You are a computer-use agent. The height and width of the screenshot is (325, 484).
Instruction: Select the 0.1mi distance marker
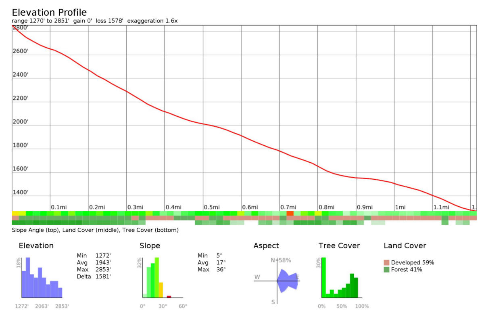pos(58,207)
